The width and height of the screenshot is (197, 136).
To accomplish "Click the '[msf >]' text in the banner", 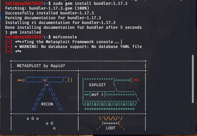I will pos(97,94).
